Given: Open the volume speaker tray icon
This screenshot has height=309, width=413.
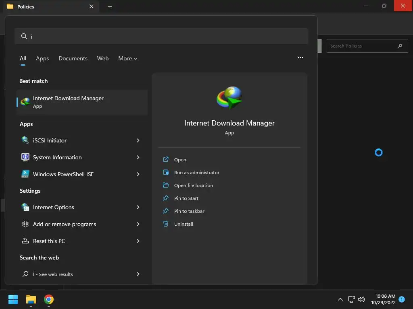Looking at the screenshot, I should click(361, 299).
